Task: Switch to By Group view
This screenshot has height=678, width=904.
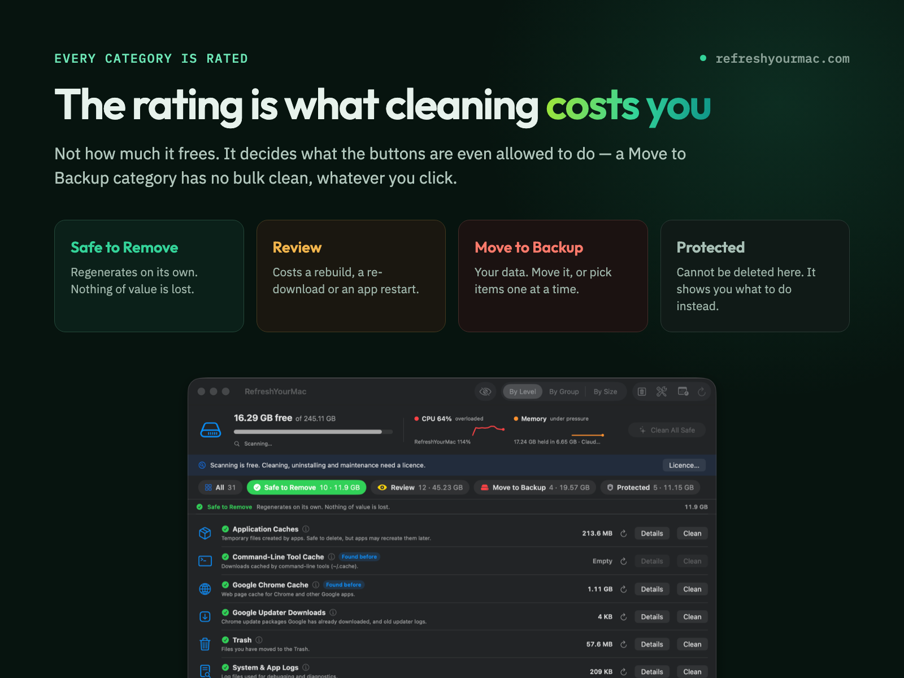Action: tap(564, 392)
